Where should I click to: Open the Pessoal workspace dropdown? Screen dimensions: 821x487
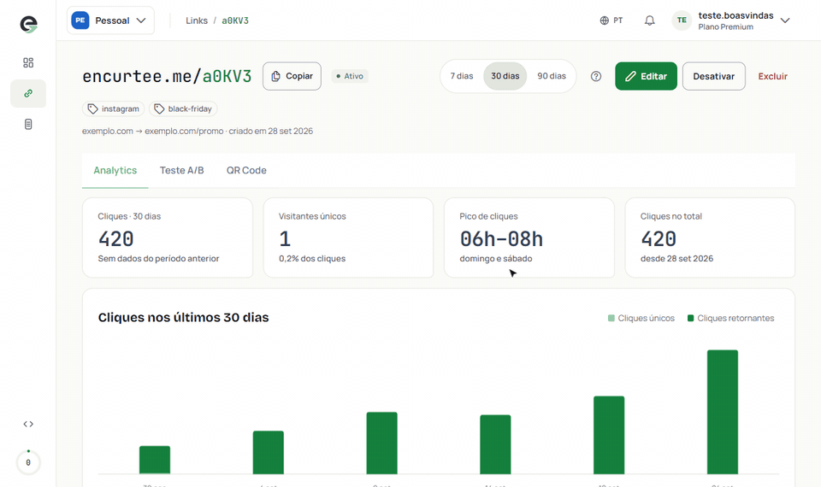pos(110,21)
